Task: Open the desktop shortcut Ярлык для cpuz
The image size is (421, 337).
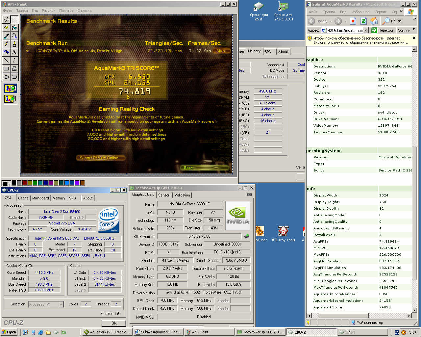Action: pos(259,11)
